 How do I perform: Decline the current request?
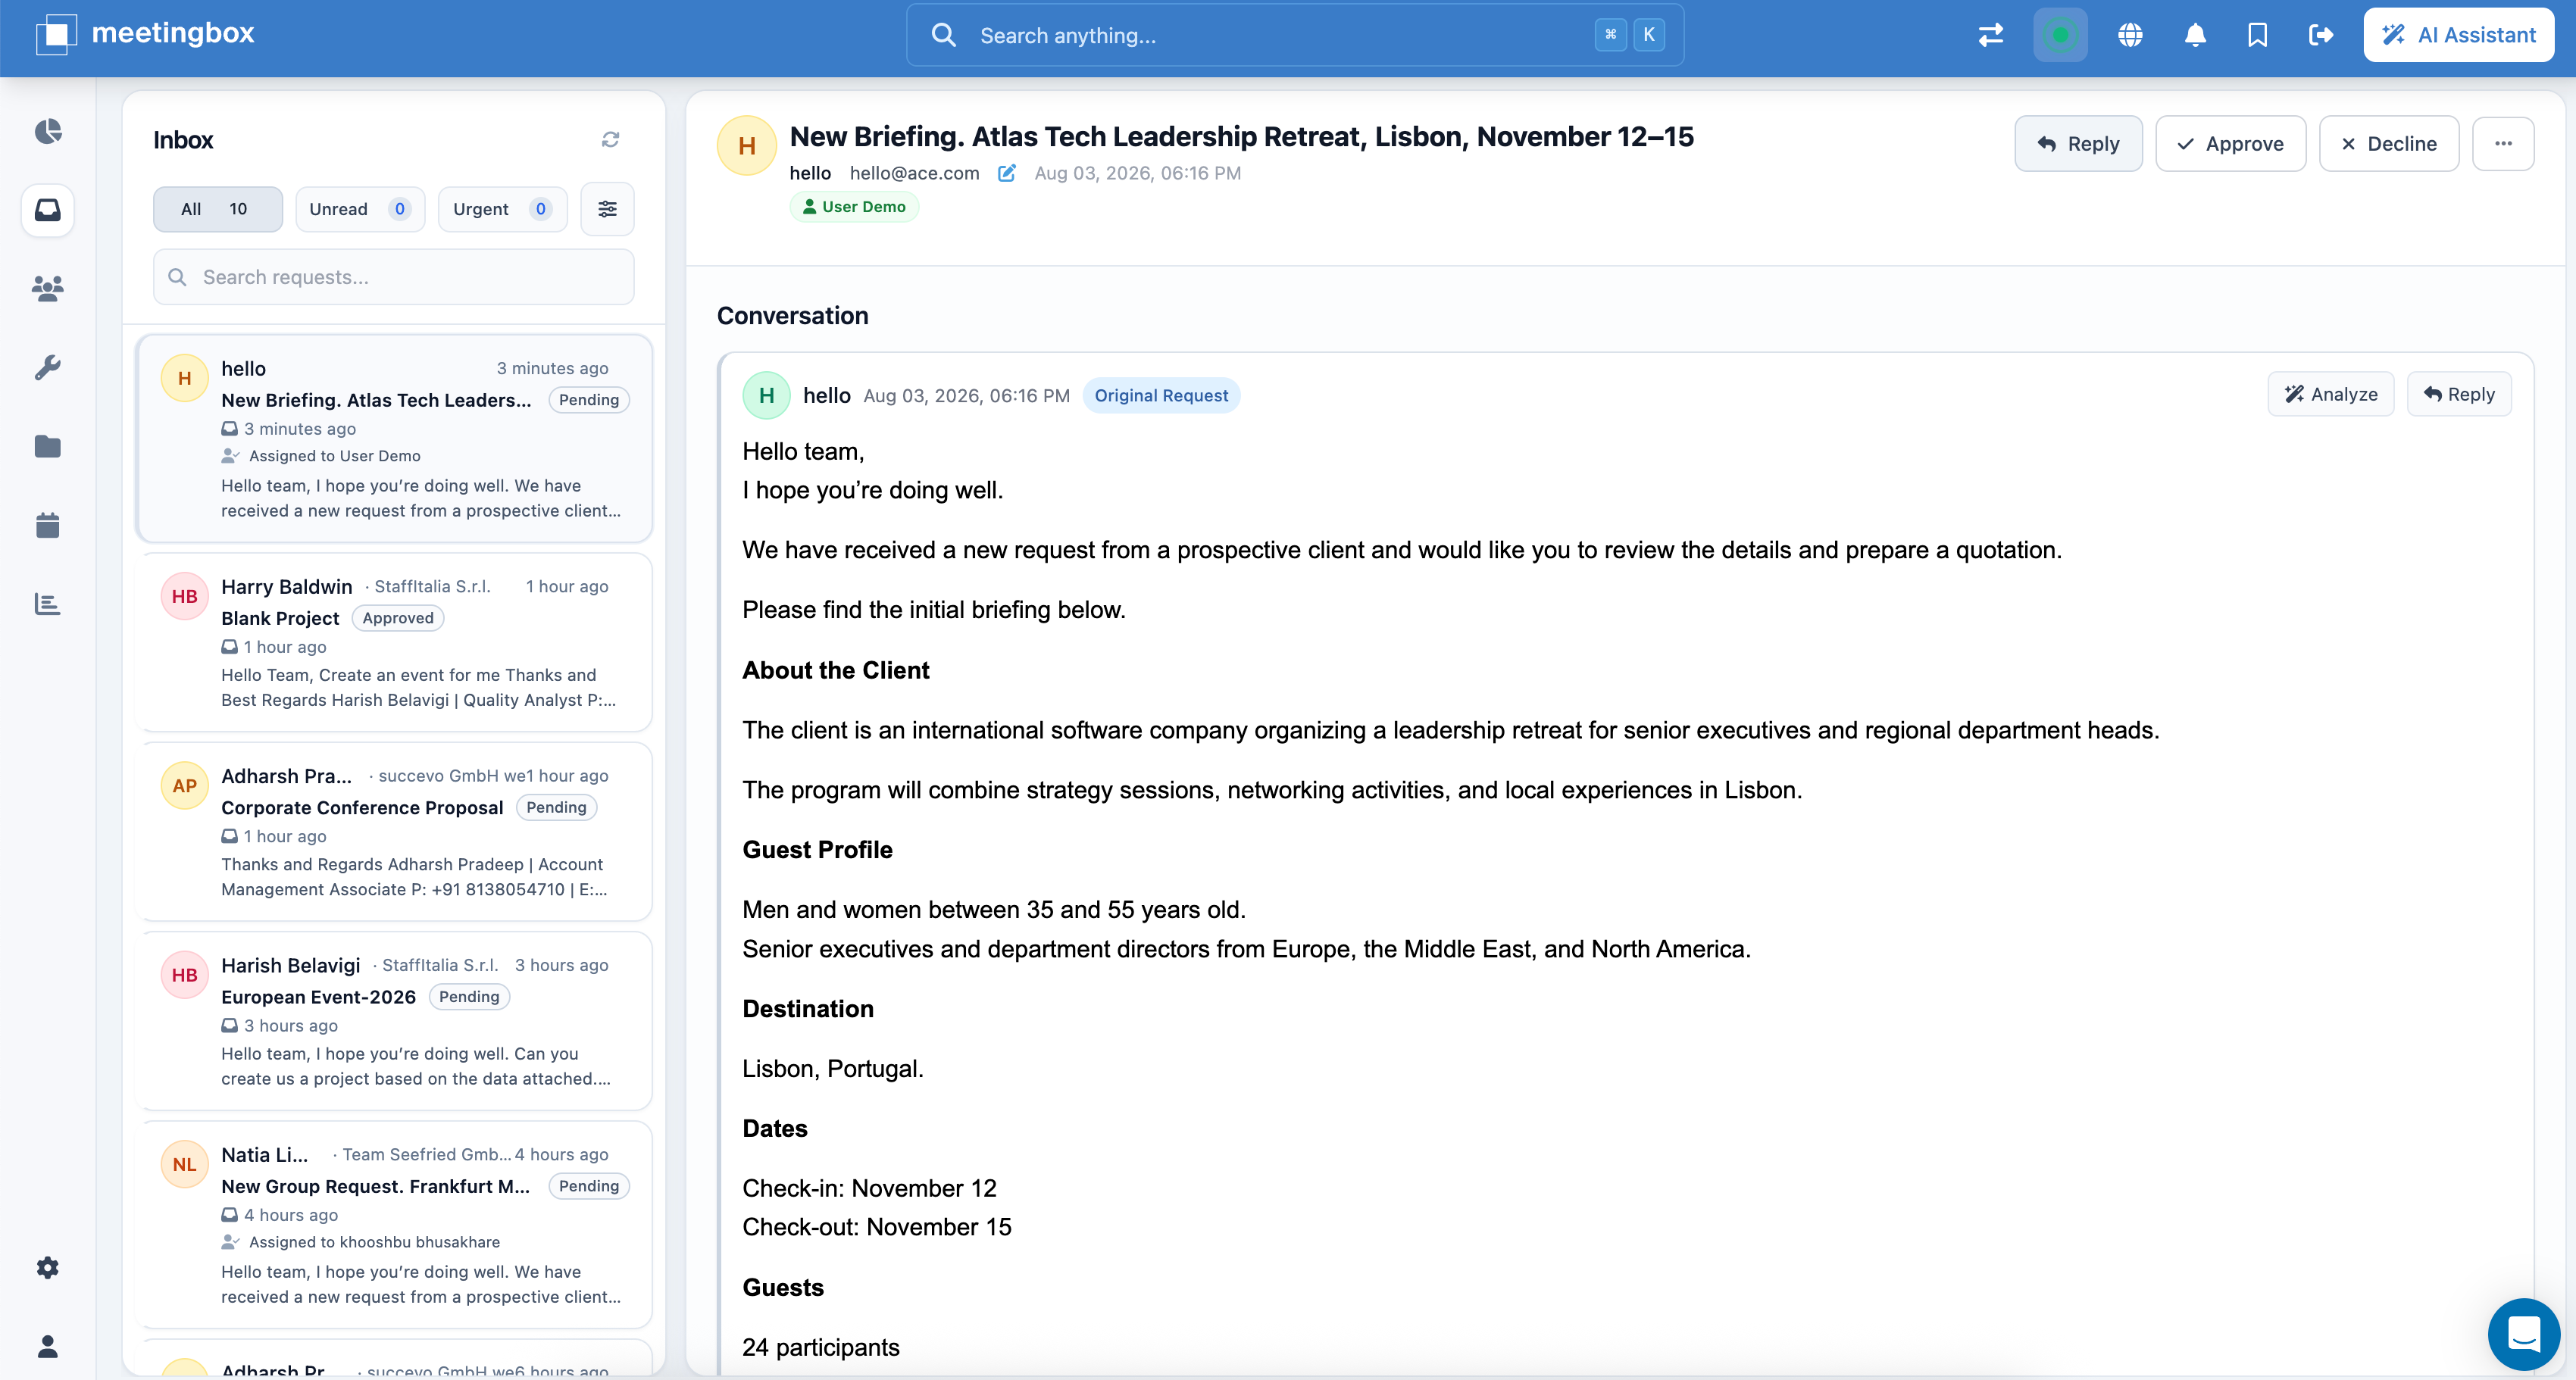click(x=2388, y=144)
